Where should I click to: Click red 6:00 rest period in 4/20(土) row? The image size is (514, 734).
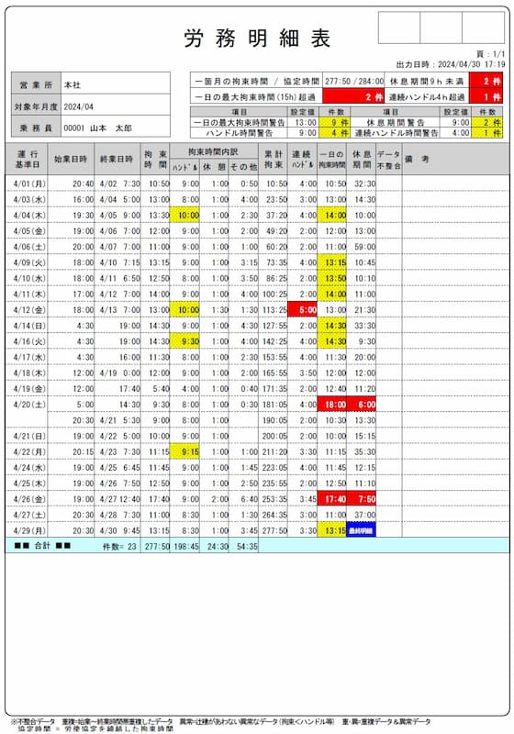pyautogui.click(x=361, y=405)
